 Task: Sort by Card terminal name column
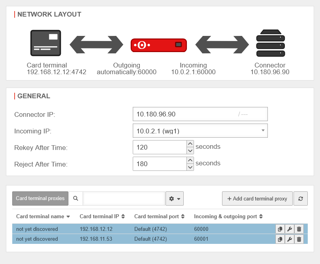43,217
